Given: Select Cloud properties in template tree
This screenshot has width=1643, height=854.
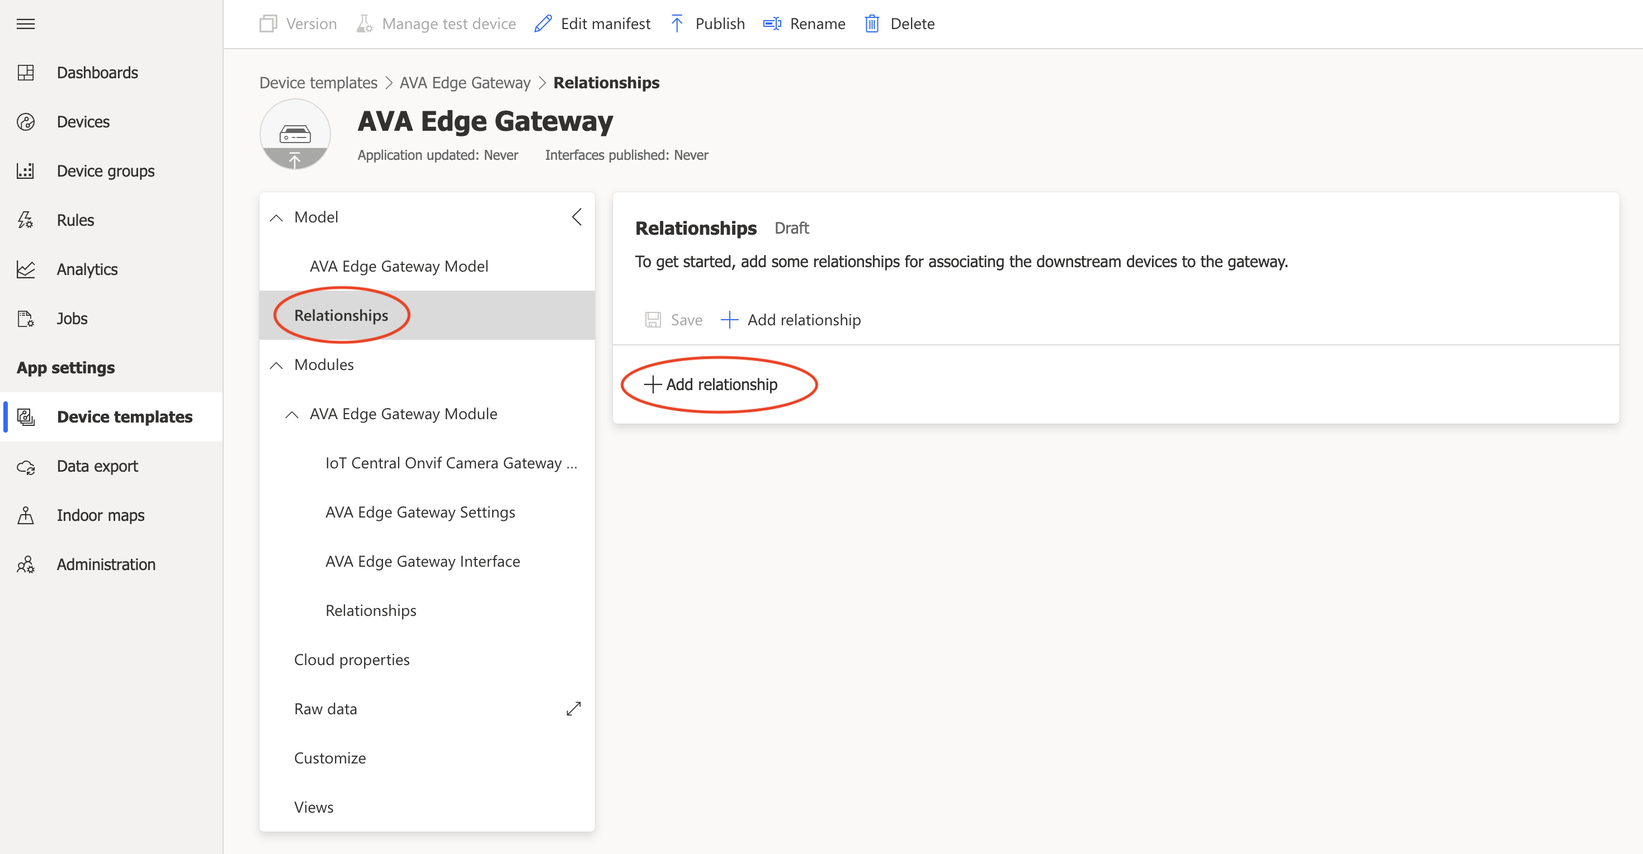Looking at the screenshot, I should pos(351,660).
